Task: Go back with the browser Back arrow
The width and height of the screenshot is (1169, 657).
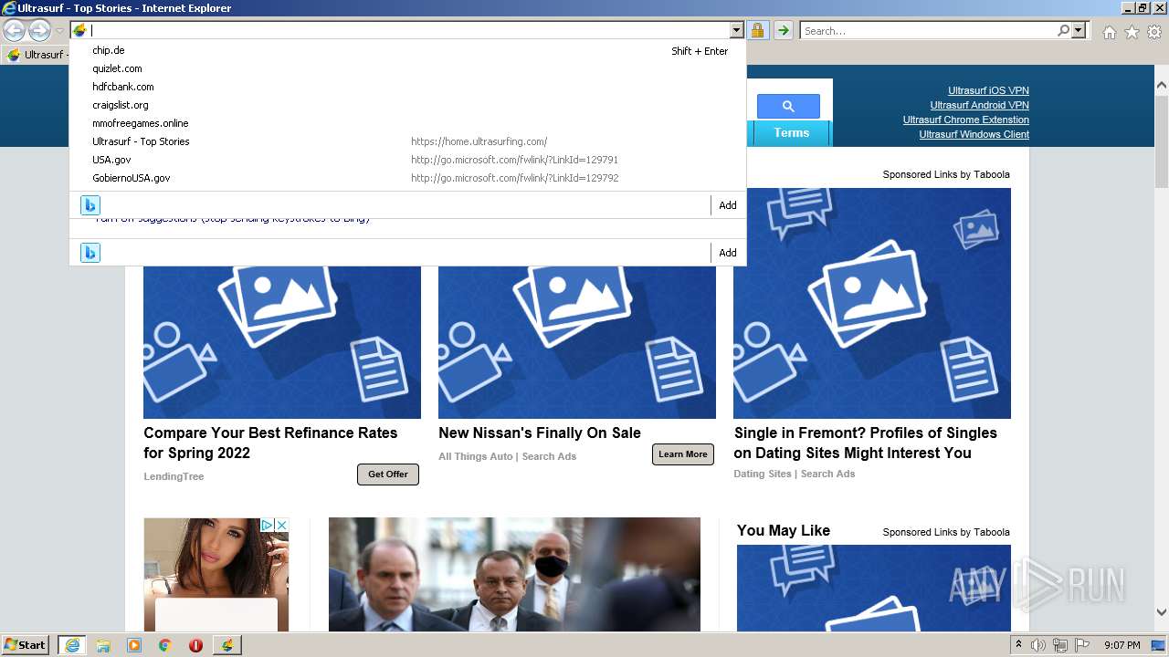Action: 14,30
